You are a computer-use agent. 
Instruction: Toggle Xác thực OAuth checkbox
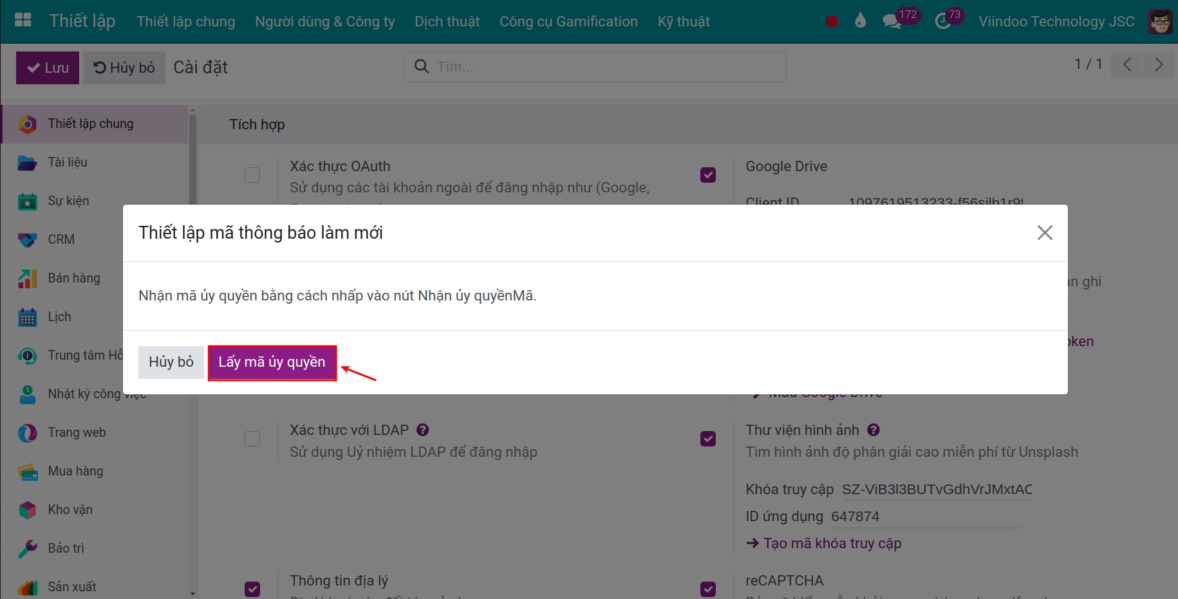[x=252, y=175]
